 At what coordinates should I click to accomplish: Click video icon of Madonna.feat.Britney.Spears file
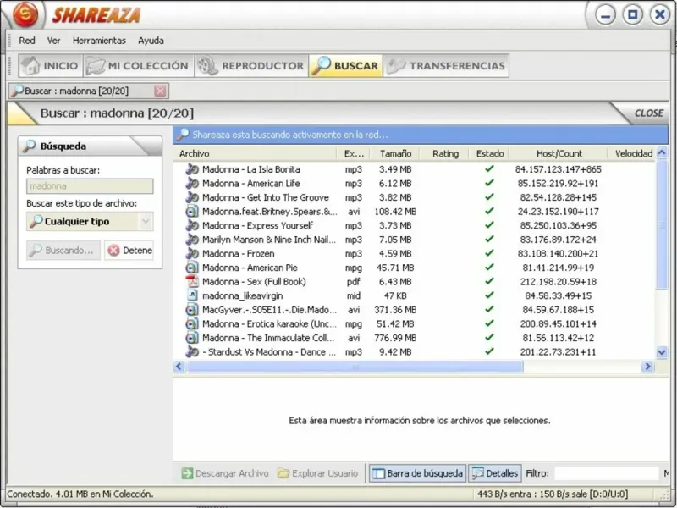tap(192, 211)
